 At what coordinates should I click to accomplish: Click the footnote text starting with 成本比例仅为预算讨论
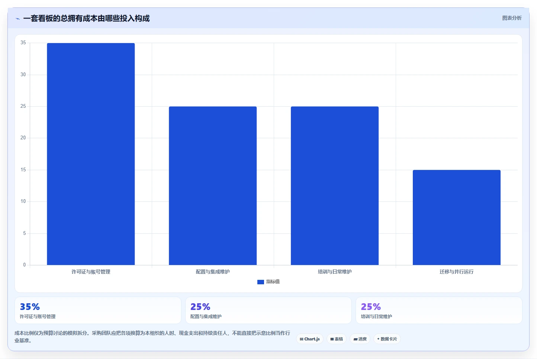pyautogui.click(x=152, y=337)
